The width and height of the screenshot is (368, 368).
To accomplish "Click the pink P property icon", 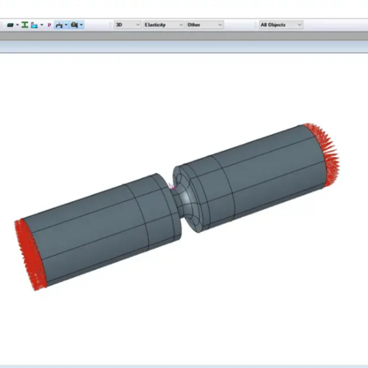I will (49, 25).
